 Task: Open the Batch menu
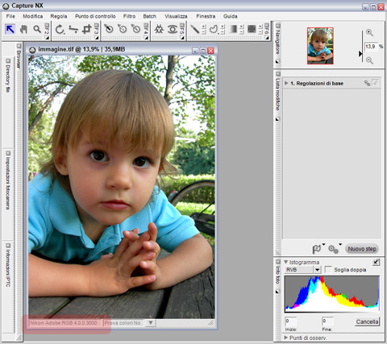(x=149, y=16)
